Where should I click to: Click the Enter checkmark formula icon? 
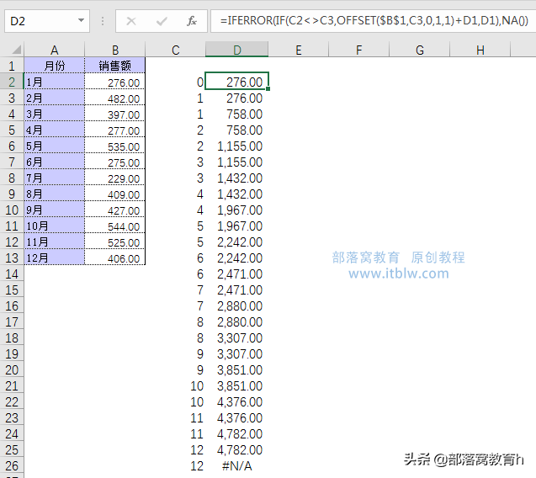162,21
